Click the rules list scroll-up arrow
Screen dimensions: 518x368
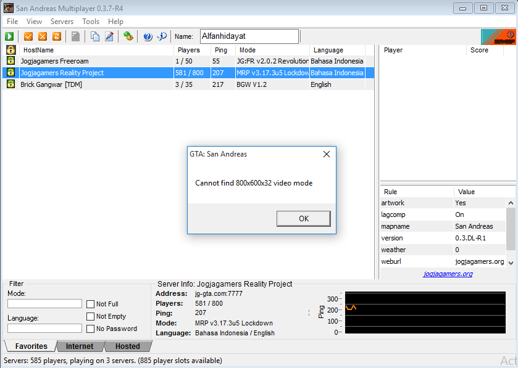click(511, 203)
